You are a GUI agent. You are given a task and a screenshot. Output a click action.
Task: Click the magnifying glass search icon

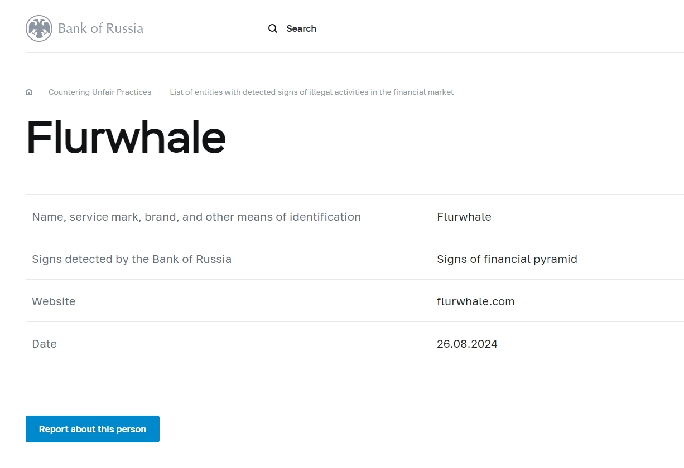273,28
